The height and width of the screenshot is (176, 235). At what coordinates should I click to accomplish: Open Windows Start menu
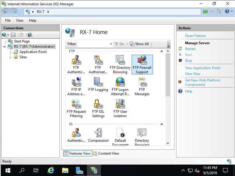pos(8,170)
